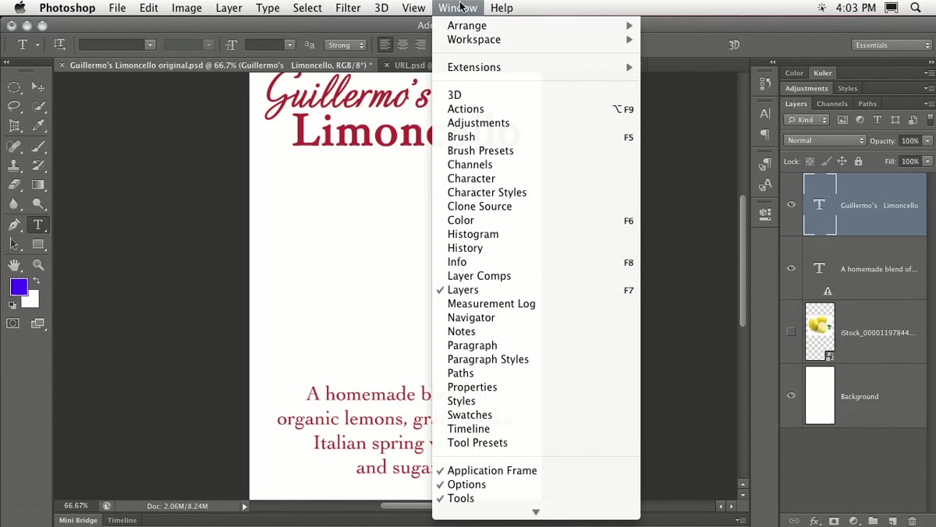Select the Path Selection tool
This screenshot has height=527, width=936.
point(14,244)
